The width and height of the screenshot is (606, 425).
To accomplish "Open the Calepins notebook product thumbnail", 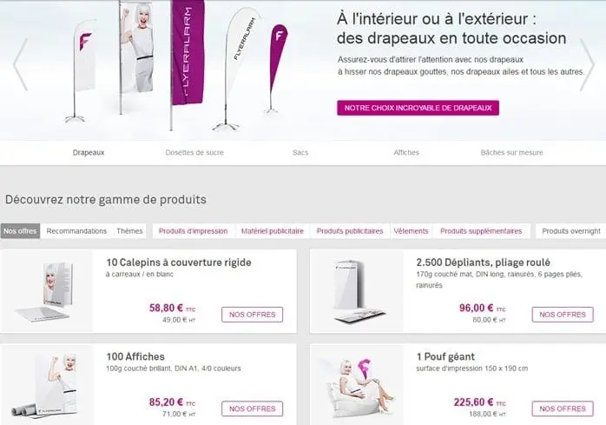I will pos(47,291).
